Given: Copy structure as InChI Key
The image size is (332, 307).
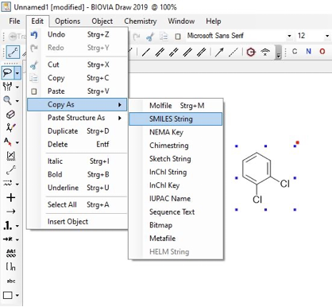Looking at the screenshot, I should [176, 185].
